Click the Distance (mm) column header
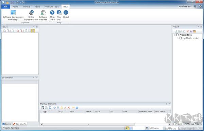Image resolution: width=204 pixels, height=131 pixels. [x=146, y=112]
